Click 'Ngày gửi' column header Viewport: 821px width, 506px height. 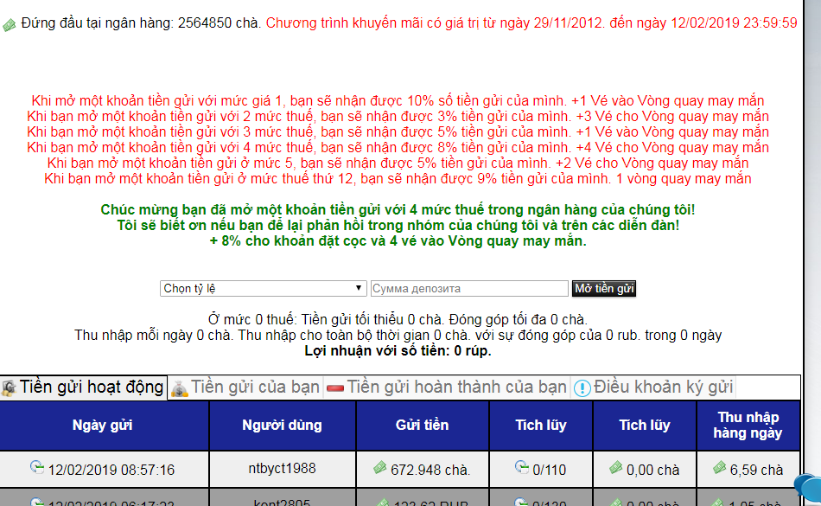(103, 426)
